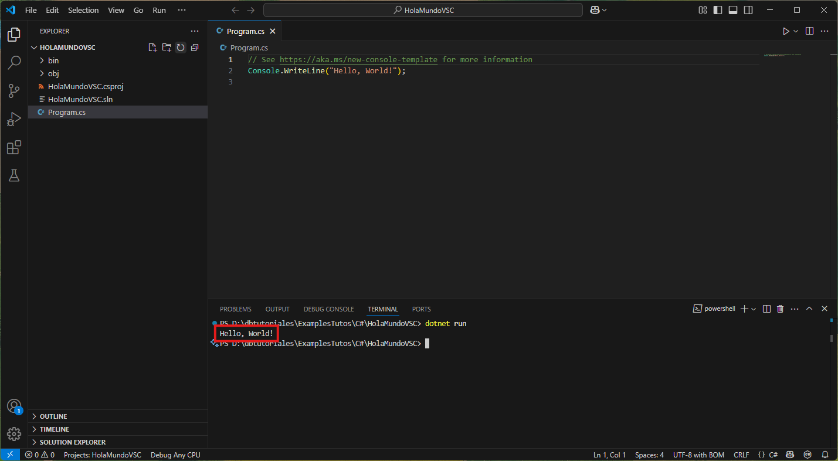Close the terminal panel
The height and width of the screenshot is (461, 838).
[824, 309]
